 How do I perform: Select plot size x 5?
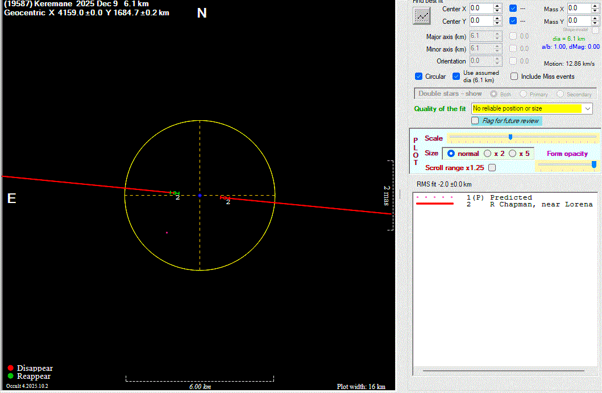click(x=513, y=154)
